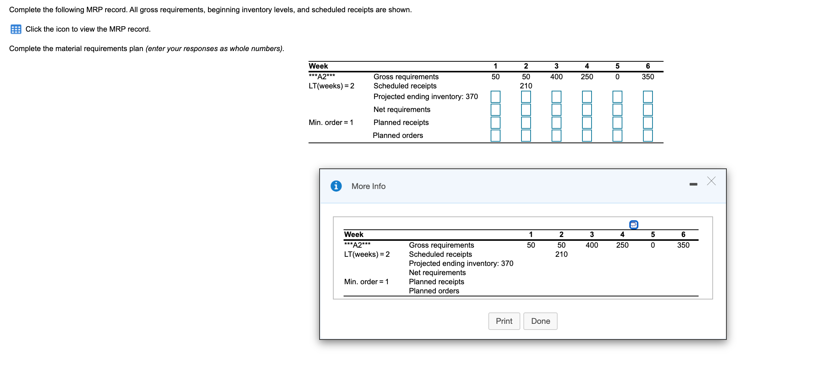This screenshot has width=838, height=365.
Task: Click the 'More Info' dialog title
Action: coord(368,186)
